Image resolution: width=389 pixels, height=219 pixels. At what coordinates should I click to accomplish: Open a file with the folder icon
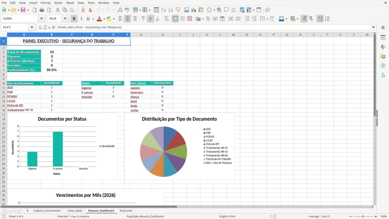(x=13, y=10)
